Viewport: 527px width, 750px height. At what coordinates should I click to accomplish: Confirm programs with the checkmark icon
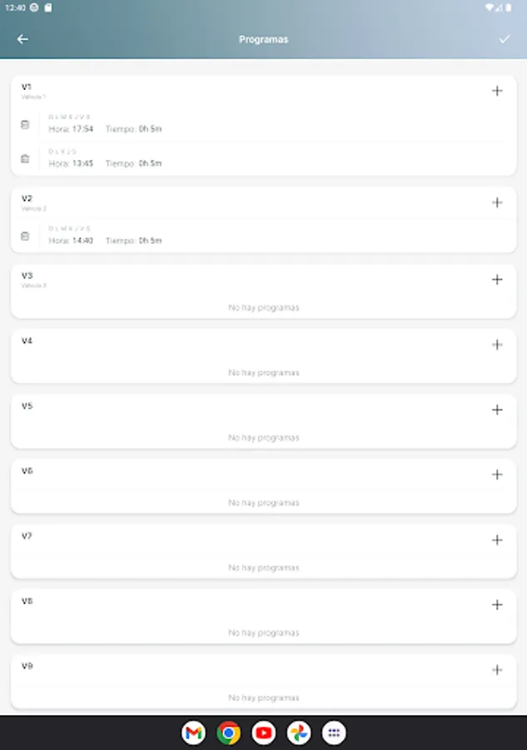[x=505, y=39]
